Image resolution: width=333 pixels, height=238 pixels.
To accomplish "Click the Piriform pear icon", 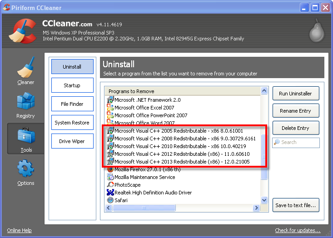I will (317, 30).
